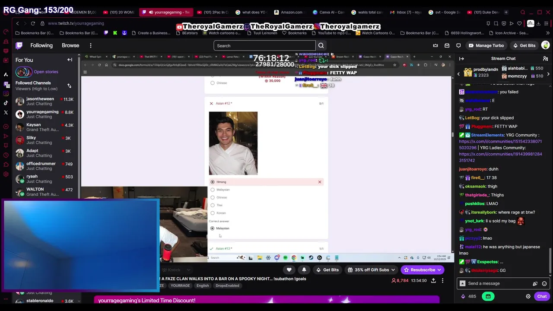Open the first YRG Community link in chat
This screenshot has width=553, height=311.
[500, 144]
